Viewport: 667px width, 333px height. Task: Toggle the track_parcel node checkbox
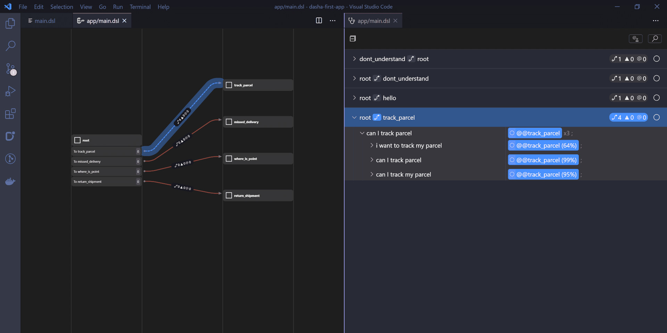[229, 85]
